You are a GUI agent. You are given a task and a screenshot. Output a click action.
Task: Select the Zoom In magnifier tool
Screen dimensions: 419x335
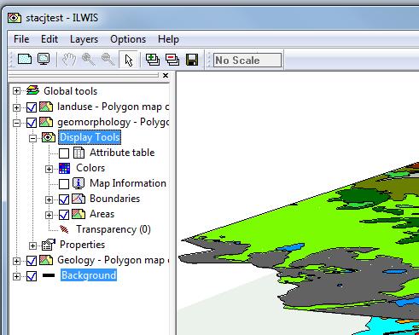(x=89, y=60)
